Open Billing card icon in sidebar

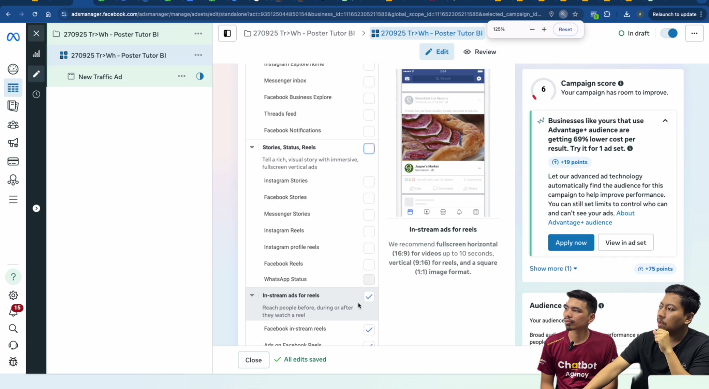(x=13, y=161)
